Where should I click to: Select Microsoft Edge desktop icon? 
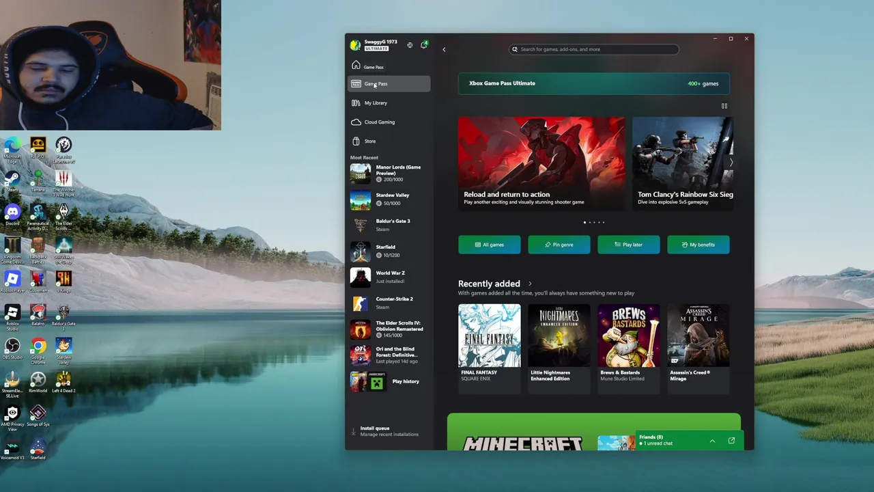12,150
